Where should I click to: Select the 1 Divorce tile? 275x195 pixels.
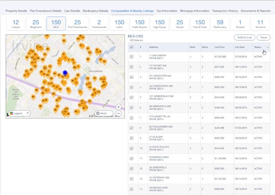[240, 24]
